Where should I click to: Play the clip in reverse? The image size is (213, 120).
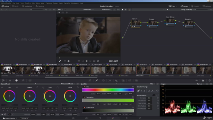click(x=83, y=61)
